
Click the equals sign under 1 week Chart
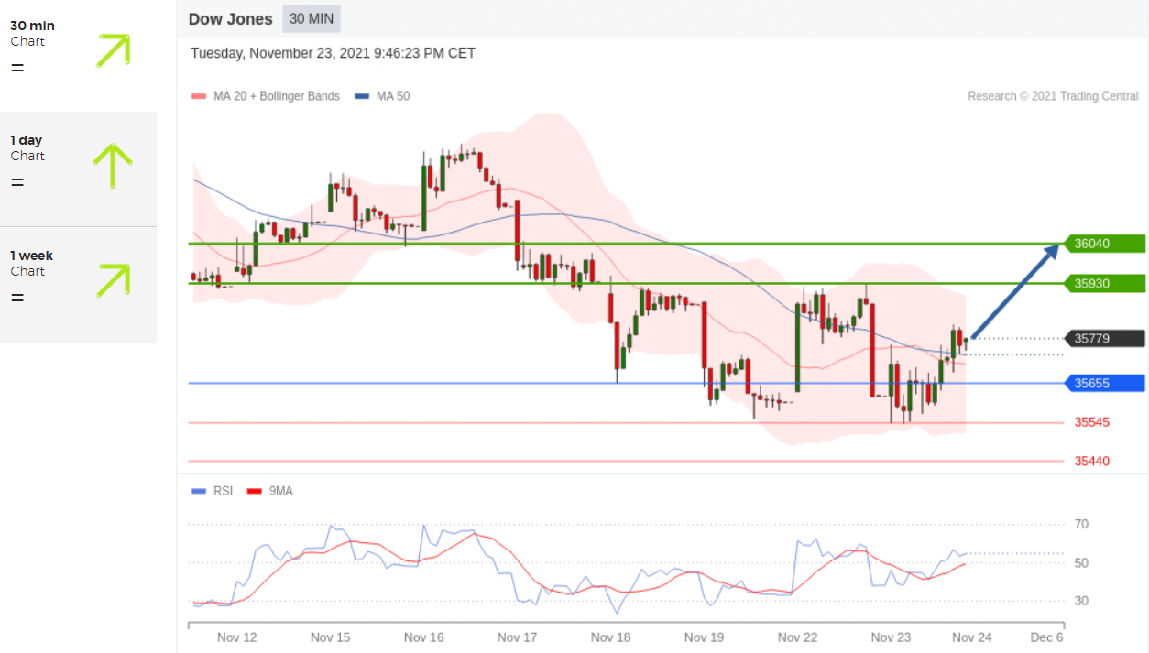point(17,298)
